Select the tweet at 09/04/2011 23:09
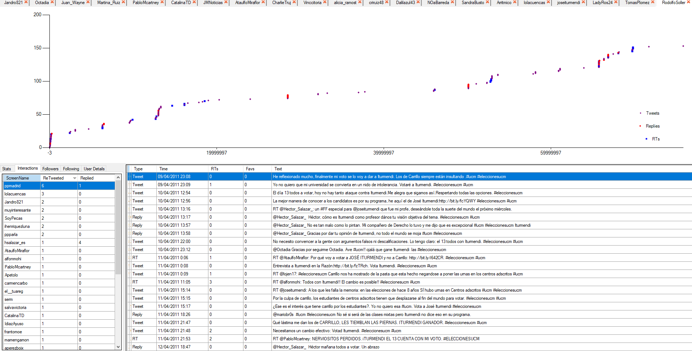692x351 pixels. [409, 185]
